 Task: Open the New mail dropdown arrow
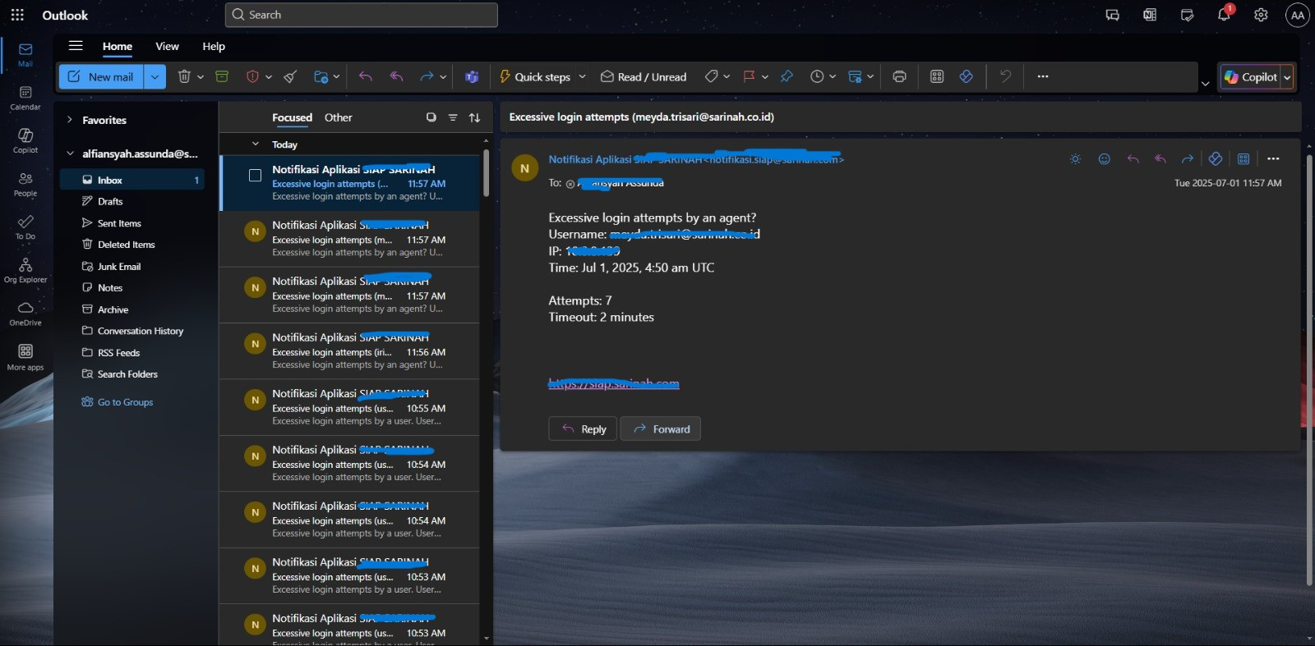[155, 76]
